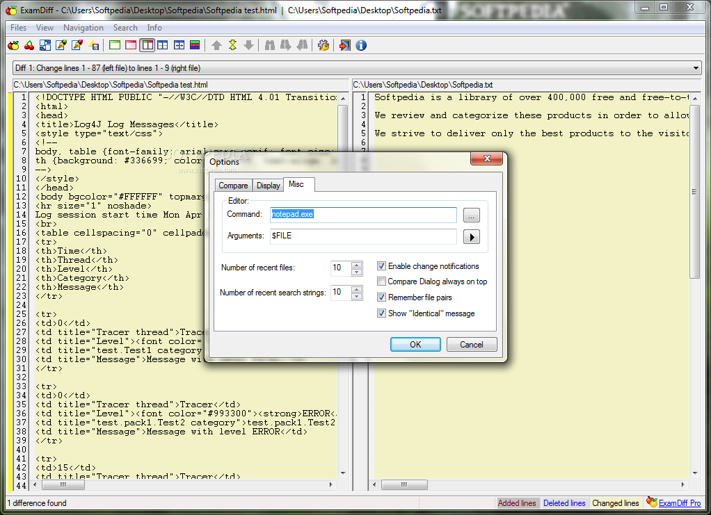Toggle the both-panes view icon
This screenshot has height=515, width=711.
(147, 45)
